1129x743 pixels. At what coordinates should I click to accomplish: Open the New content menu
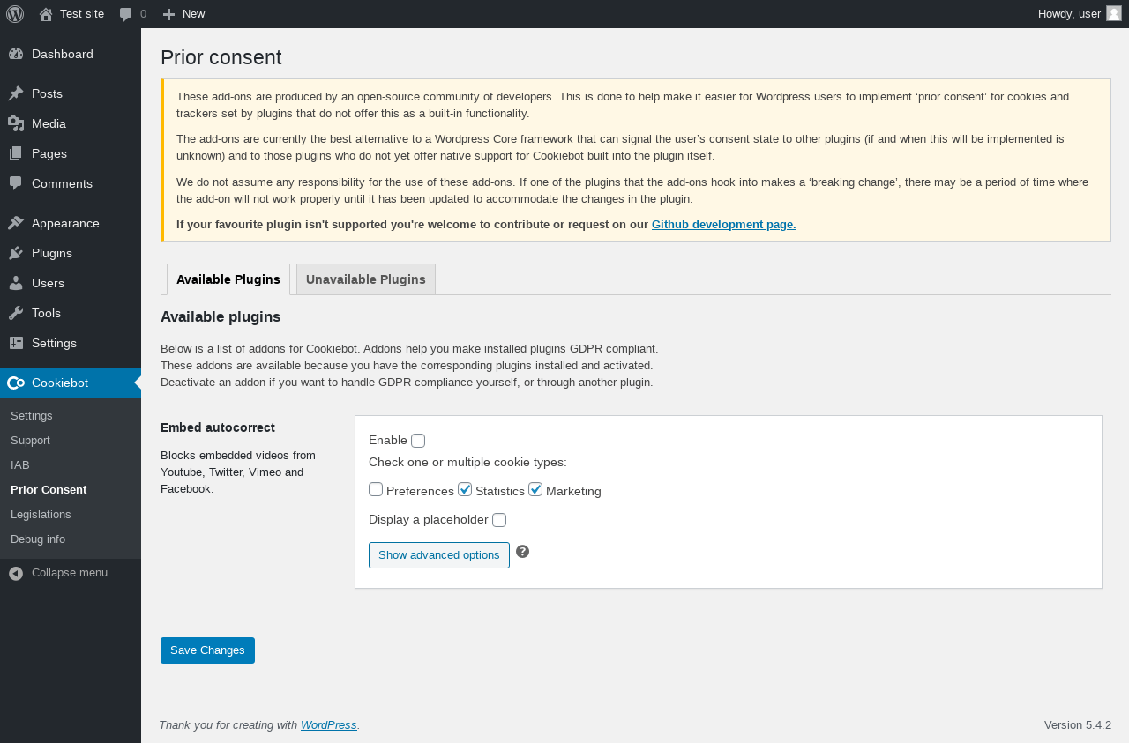pyautogui.click(x=184, y=14)
